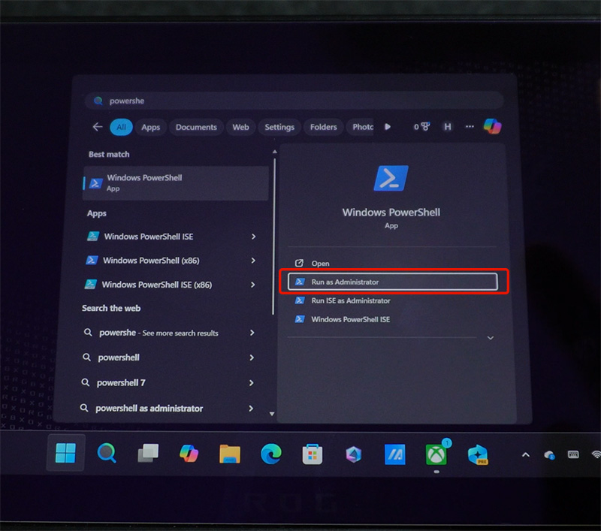Expand Windows PowerShell (x86) result options
Screen dimensions: 601x531
pyautogui.click(x=253, y=261)
